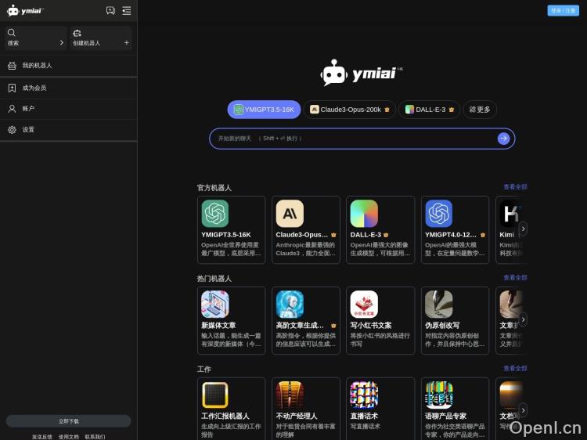Click the 热门机器人 section heading
Image resolution: width=587 pixels, height=440 pixels.
(x=214, y=278)
